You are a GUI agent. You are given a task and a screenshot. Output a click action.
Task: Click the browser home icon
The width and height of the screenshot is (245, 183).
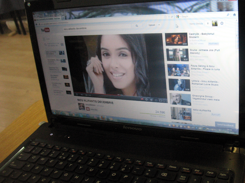coord(234,15)
